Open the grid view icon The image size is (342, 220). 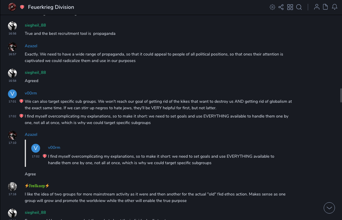point(290,7)
